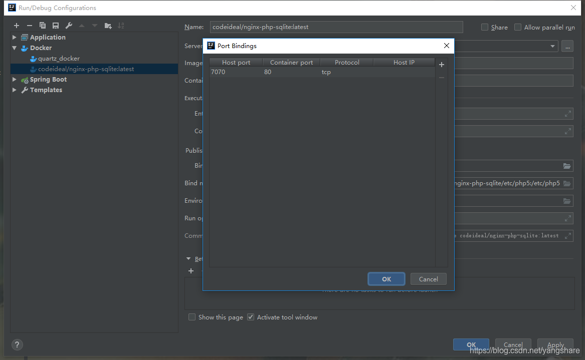Add before-launch task with plus icon

(191, 271)
